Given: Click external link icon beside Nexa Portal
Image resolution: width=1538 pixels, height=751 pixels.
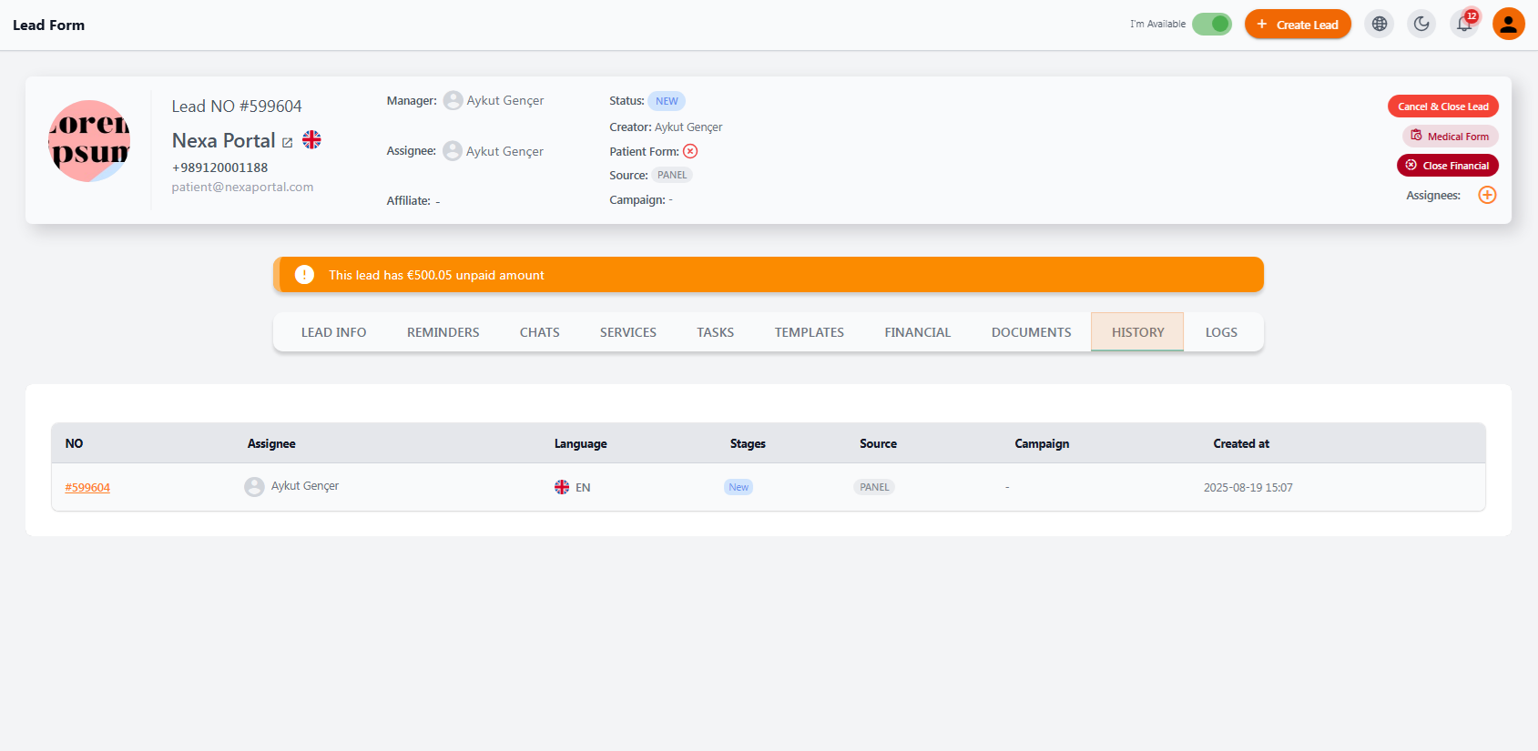Looking at the screenshot, I should (288, 142).
